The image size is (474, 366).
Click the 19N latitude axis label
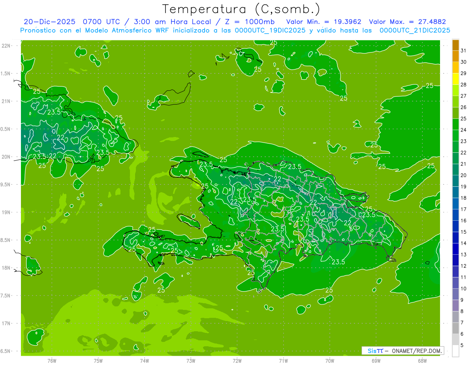pos(6,212)
